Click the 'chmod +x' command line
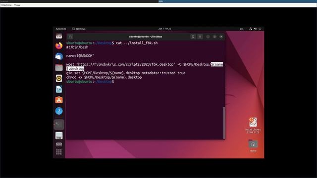 (104, 77)
